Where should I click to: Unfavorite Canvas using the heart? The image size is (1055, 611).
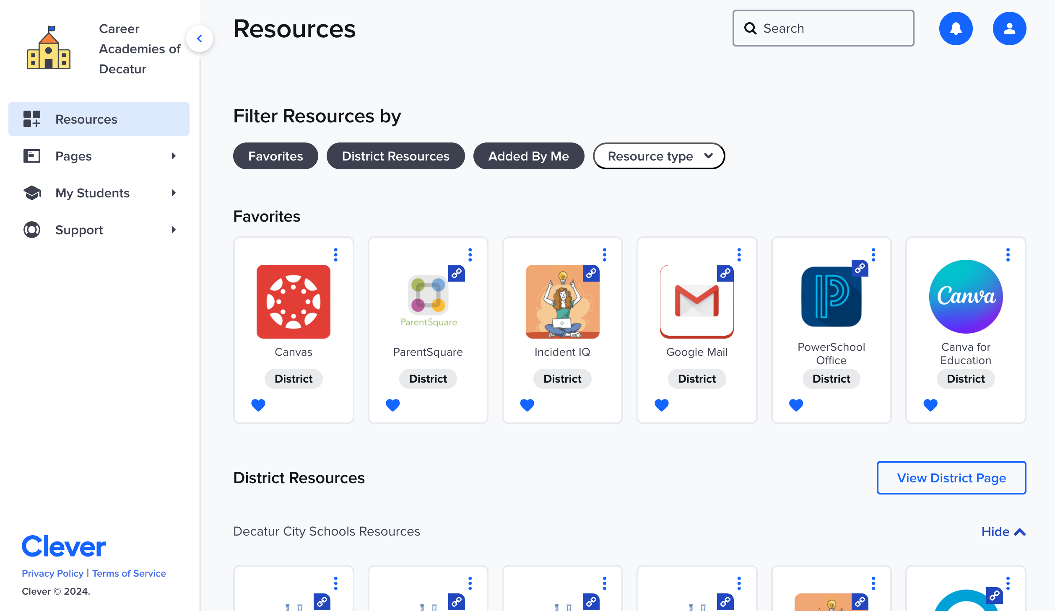tap(258, 405)
